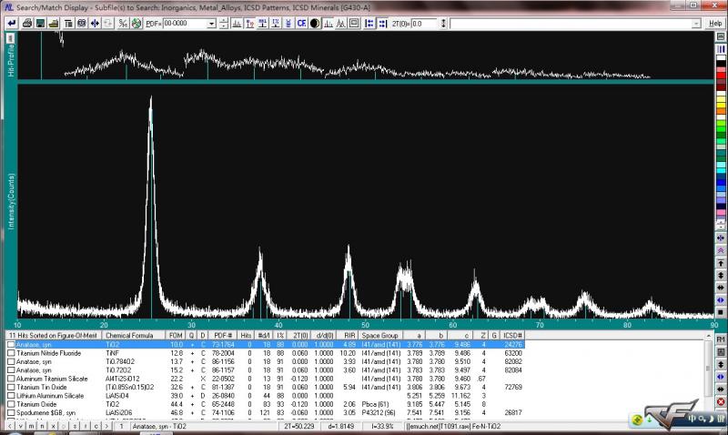Image resolution: width=728 pixels, height=435 pixels.
Task: Check the Titanium Nitride Fluoride checkbox
Action: pos(11,353)
